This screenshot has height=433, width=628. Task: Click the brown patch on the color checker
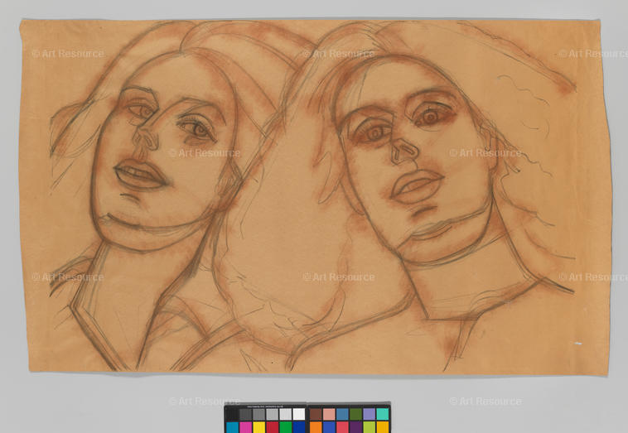pos(316,414)
